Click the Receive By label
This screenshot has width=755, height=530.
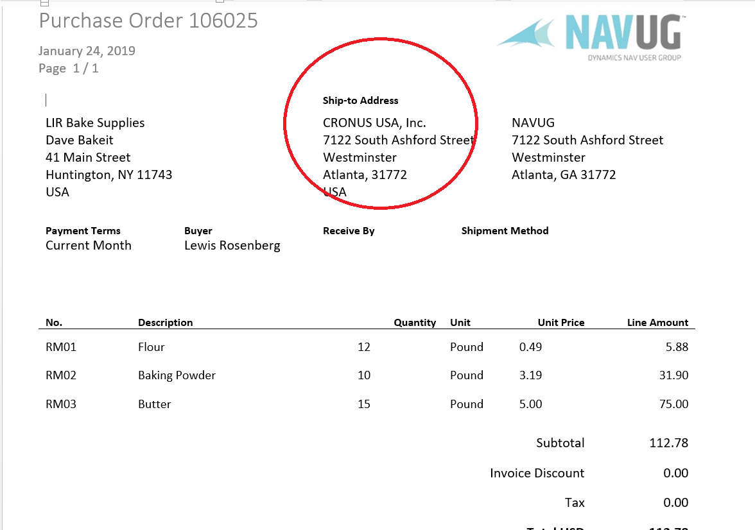coord(349,231)
